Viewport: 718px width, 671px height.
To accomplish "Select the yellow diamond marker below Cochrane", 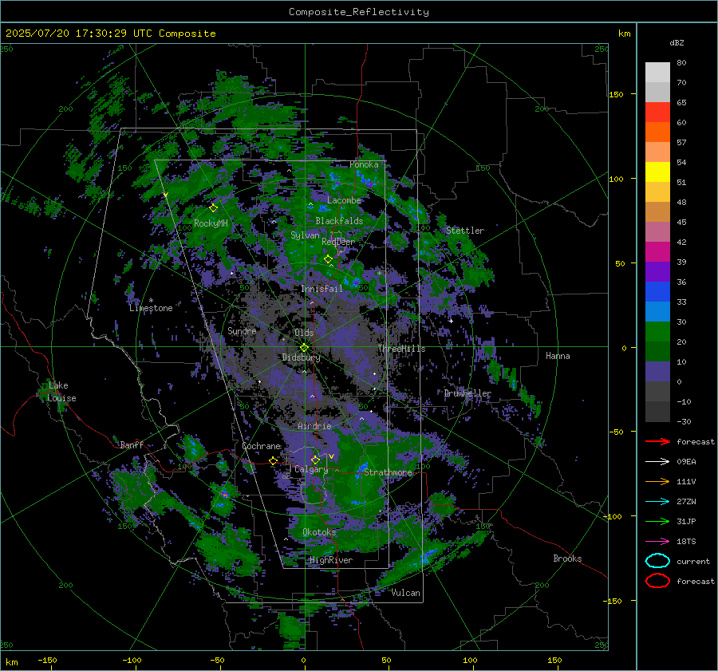I will click(274, 460).
